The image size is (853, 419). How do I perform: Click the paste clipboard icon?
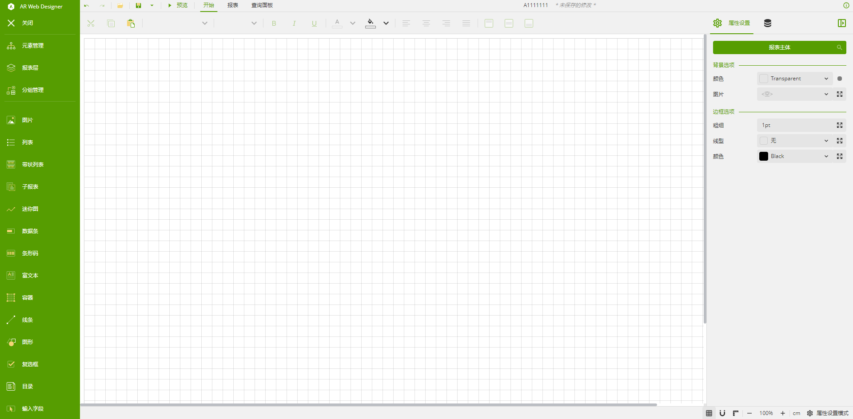(131, 24)
